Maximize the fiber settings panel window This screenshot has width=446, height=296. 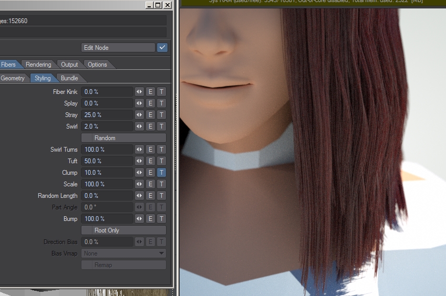click(x=158, y=5)
